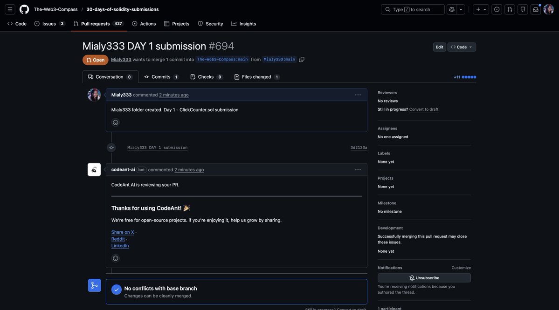The image size is (559, 310).
Task: Click the Open pull request status badge
Action: point(95,60)
